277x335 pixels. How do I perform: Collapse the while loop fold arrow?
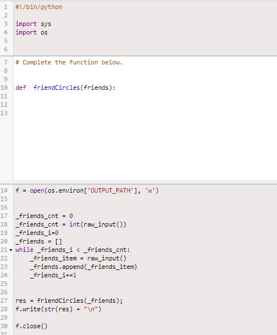11,250
